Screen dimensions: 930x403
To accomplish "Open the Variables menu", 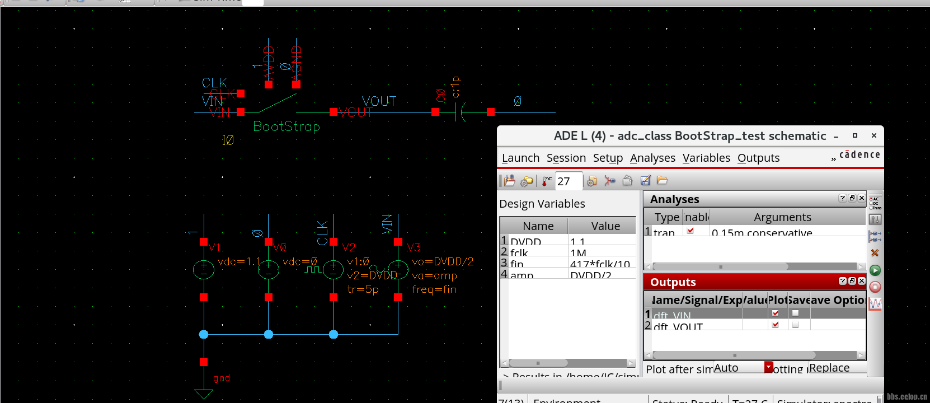I will click(x=706, y=158).
